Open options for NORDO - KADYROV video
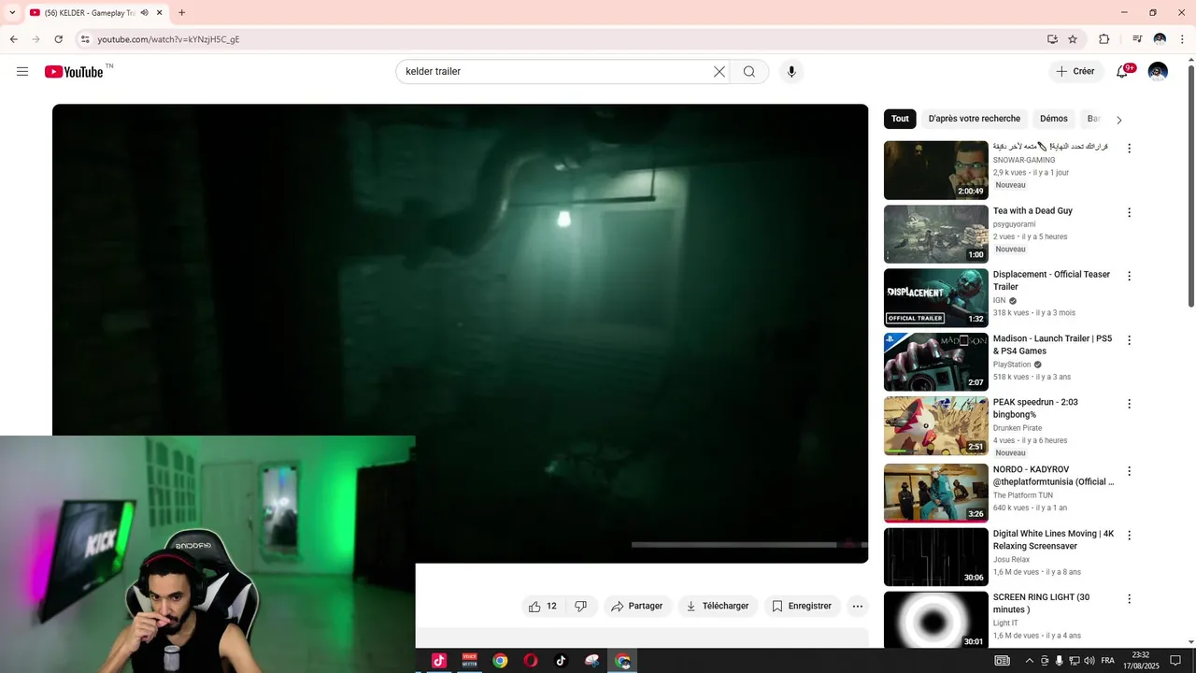The width and height of the screenshot is (1196, 673). pos(1129,471)
